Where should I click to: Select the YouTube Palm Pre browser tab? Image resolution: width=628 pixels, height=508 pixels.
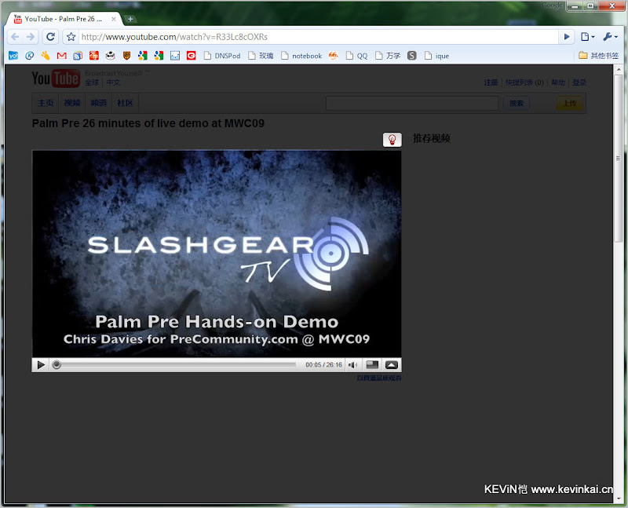pos(64,19)
